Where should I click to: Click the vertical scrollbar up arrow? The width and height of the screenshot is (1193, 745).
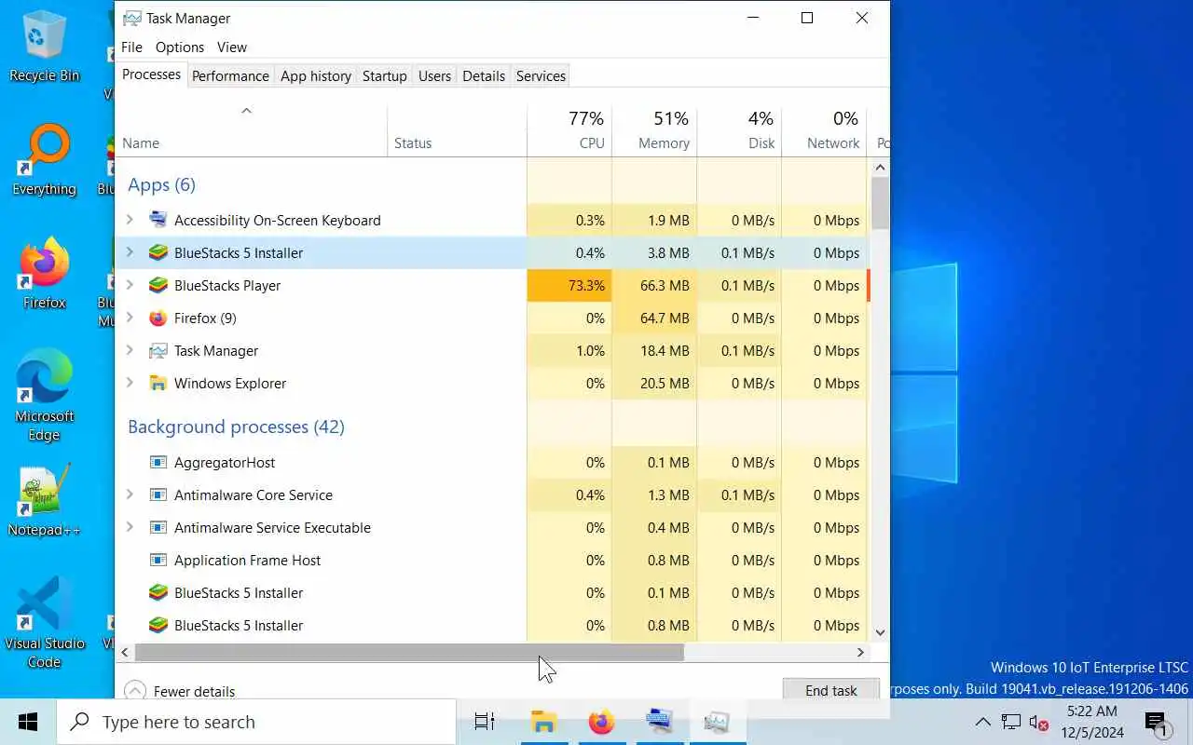880,168
